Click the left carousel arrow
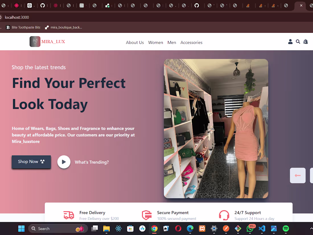313x235 pixels. pyautogui.click(x=298, y=175)
